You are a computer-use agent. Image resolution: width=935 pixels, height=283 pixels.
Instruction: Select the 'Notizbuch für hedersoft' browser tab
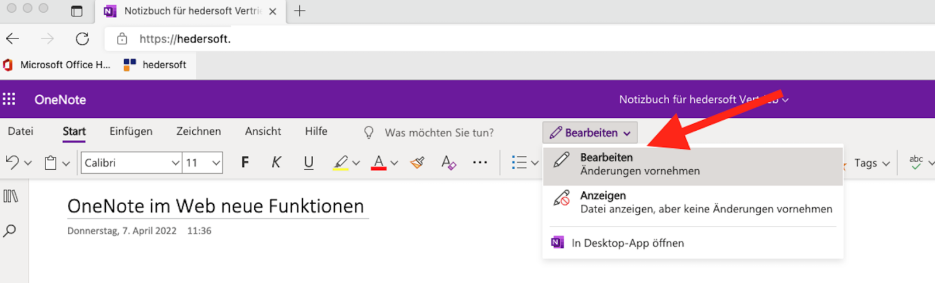pos(192,11)
